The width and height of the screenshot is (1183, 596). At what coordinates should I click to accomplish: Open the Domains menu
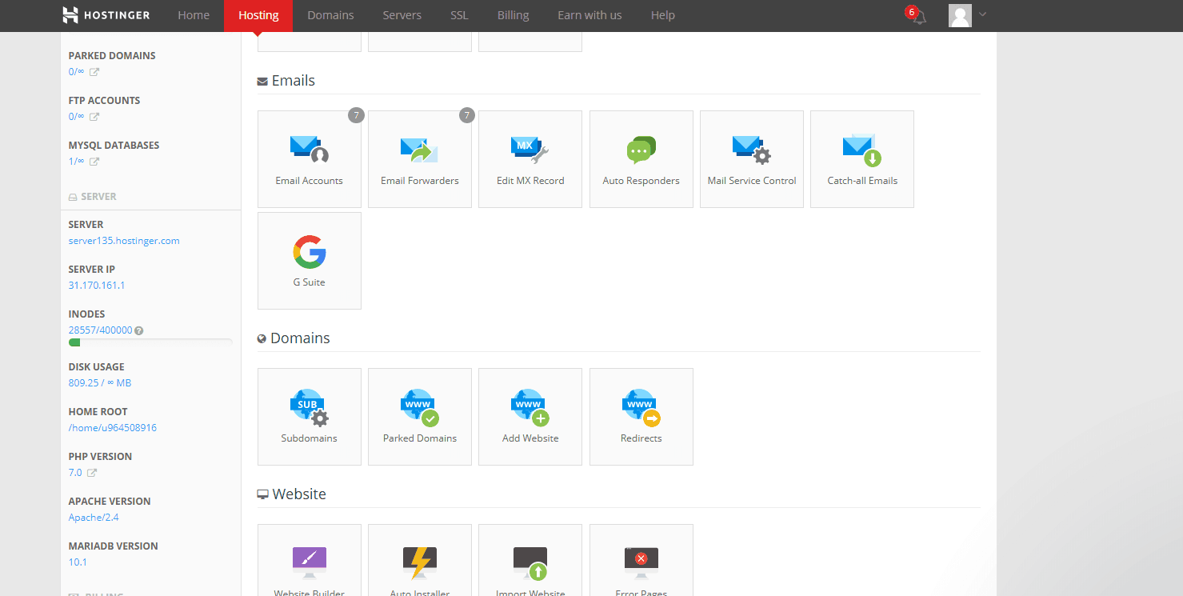330,15
